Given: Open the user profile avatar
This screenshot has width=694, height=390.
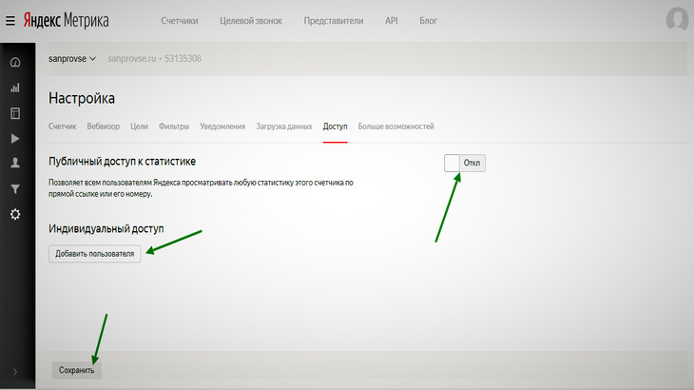Looking at the screenshot, I should [x=677, y=19].
